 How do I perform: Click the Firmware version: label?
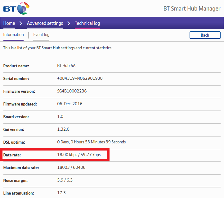(19, 91)
